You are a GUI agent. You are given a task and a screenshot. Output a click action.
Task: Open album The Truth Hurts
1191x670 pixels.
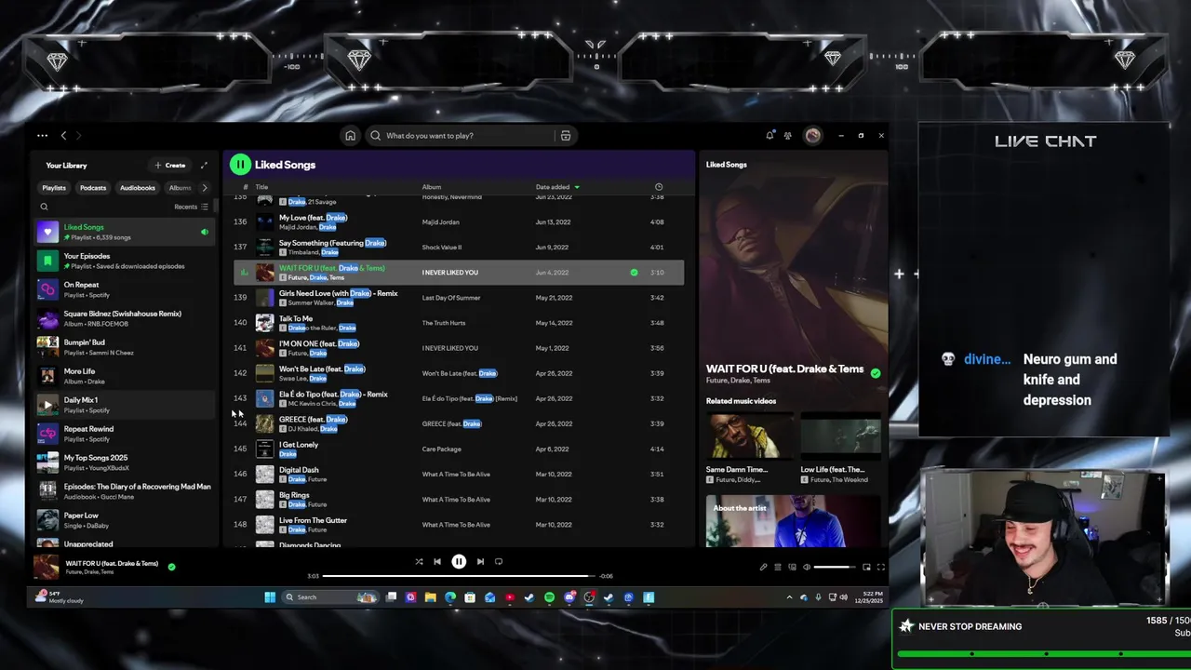[444, 323]
